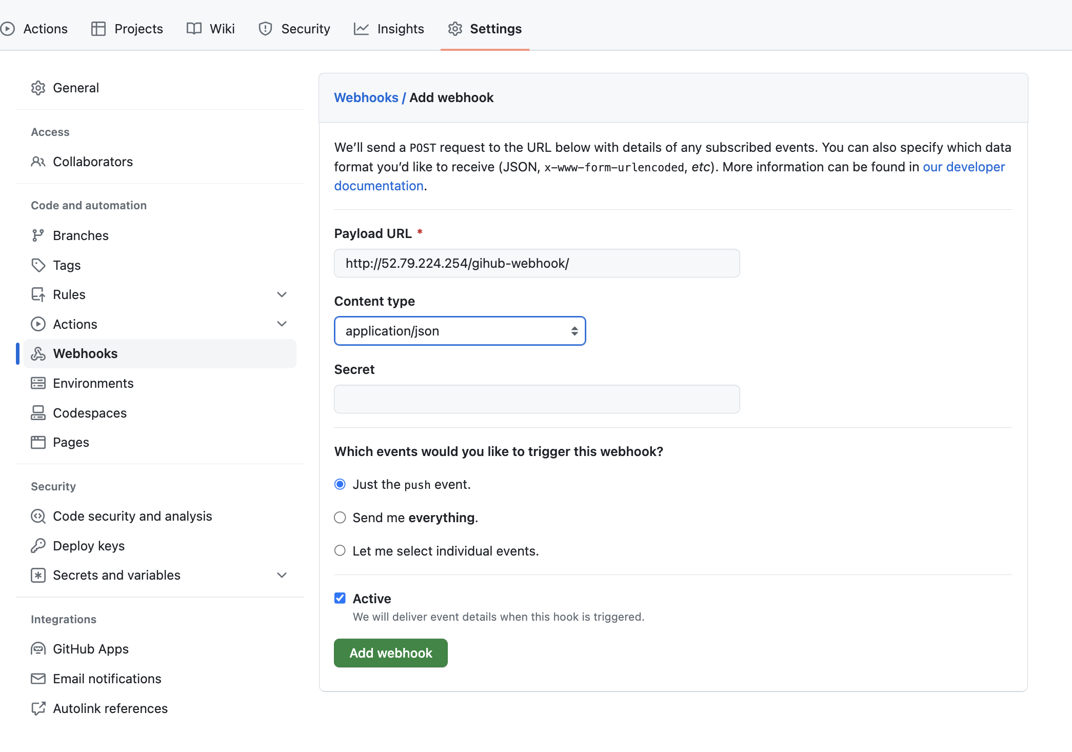Click the Environments server icon
This screenshot has height=752, width=1072.
[38, 383]
